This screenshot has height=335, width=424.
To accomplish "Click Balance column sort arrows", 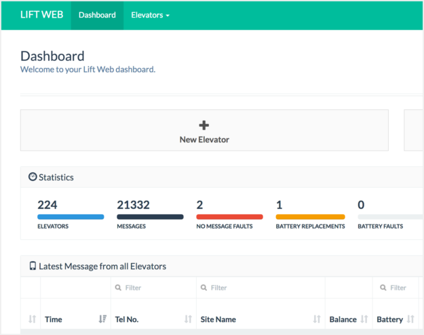I will coord(364,319).
